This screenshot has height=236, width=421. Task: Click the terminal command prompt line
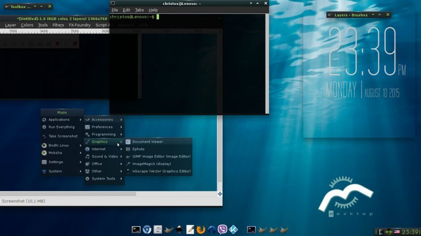[x=134, y=17]
